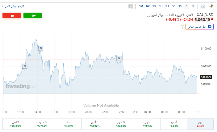Click the Investing.com watermark logo
This screenshot has height=132, width=217.
pos(22,87)
